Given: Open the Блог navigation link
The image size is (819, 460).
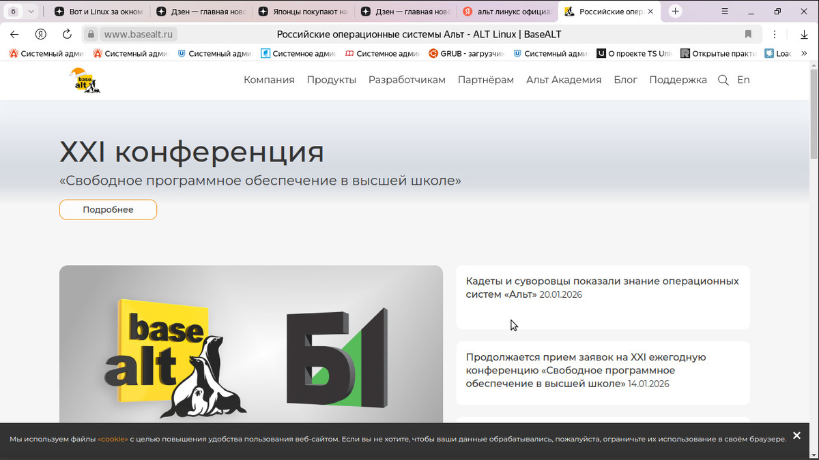Looking at the screenshot, I should 625,80.
